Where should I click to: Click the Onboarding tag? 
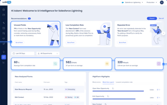point(70,89)
